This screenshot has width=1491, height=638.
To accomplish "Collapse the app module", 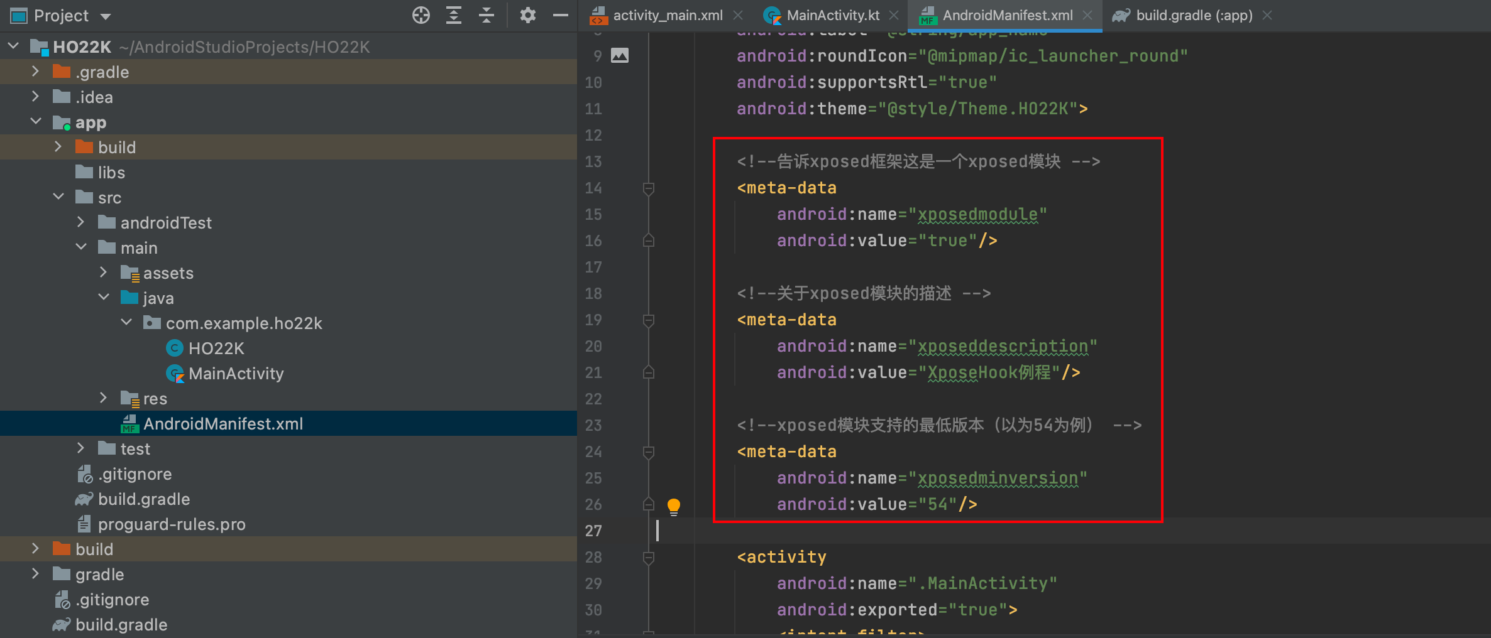I will click(x=36, y=121).
